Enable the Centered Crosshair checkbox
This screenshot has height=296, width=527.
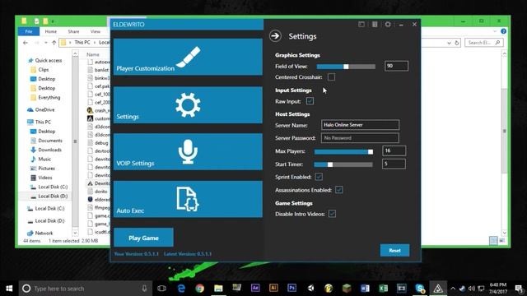(x=331, y=77)
